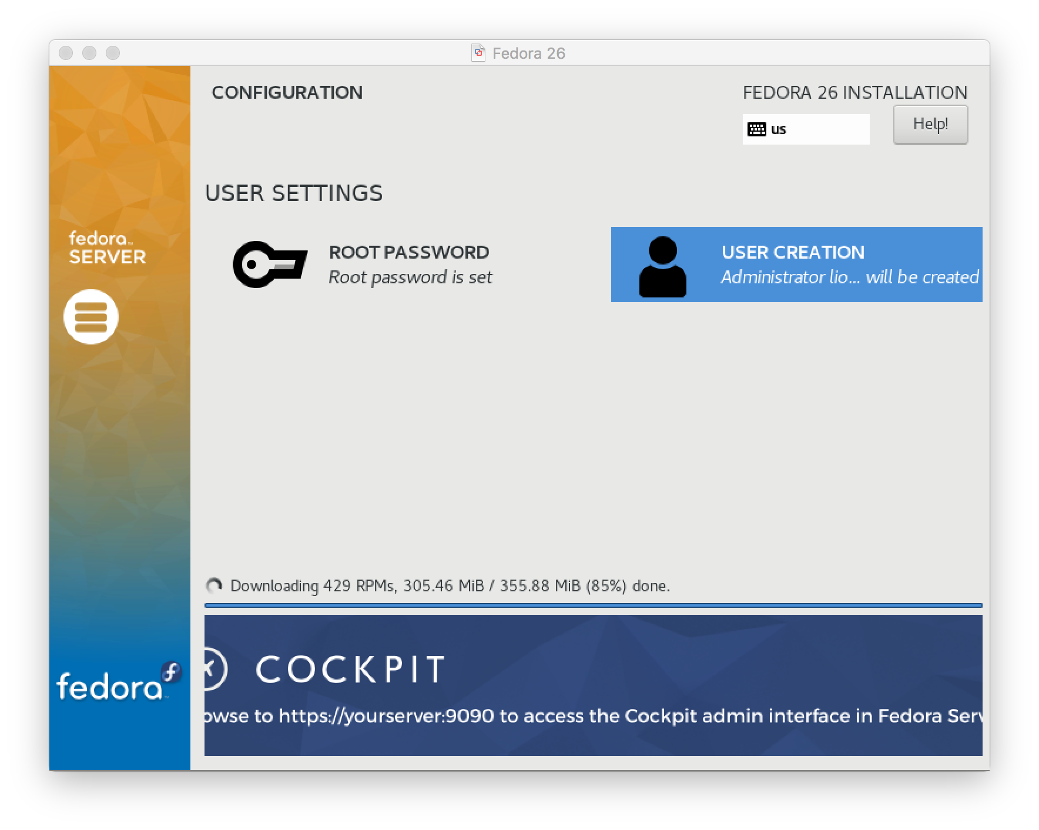This screenshot has width=1039, height=830.
Task: Click the Fedora Server round logo icon
Action: pos(91,317)
